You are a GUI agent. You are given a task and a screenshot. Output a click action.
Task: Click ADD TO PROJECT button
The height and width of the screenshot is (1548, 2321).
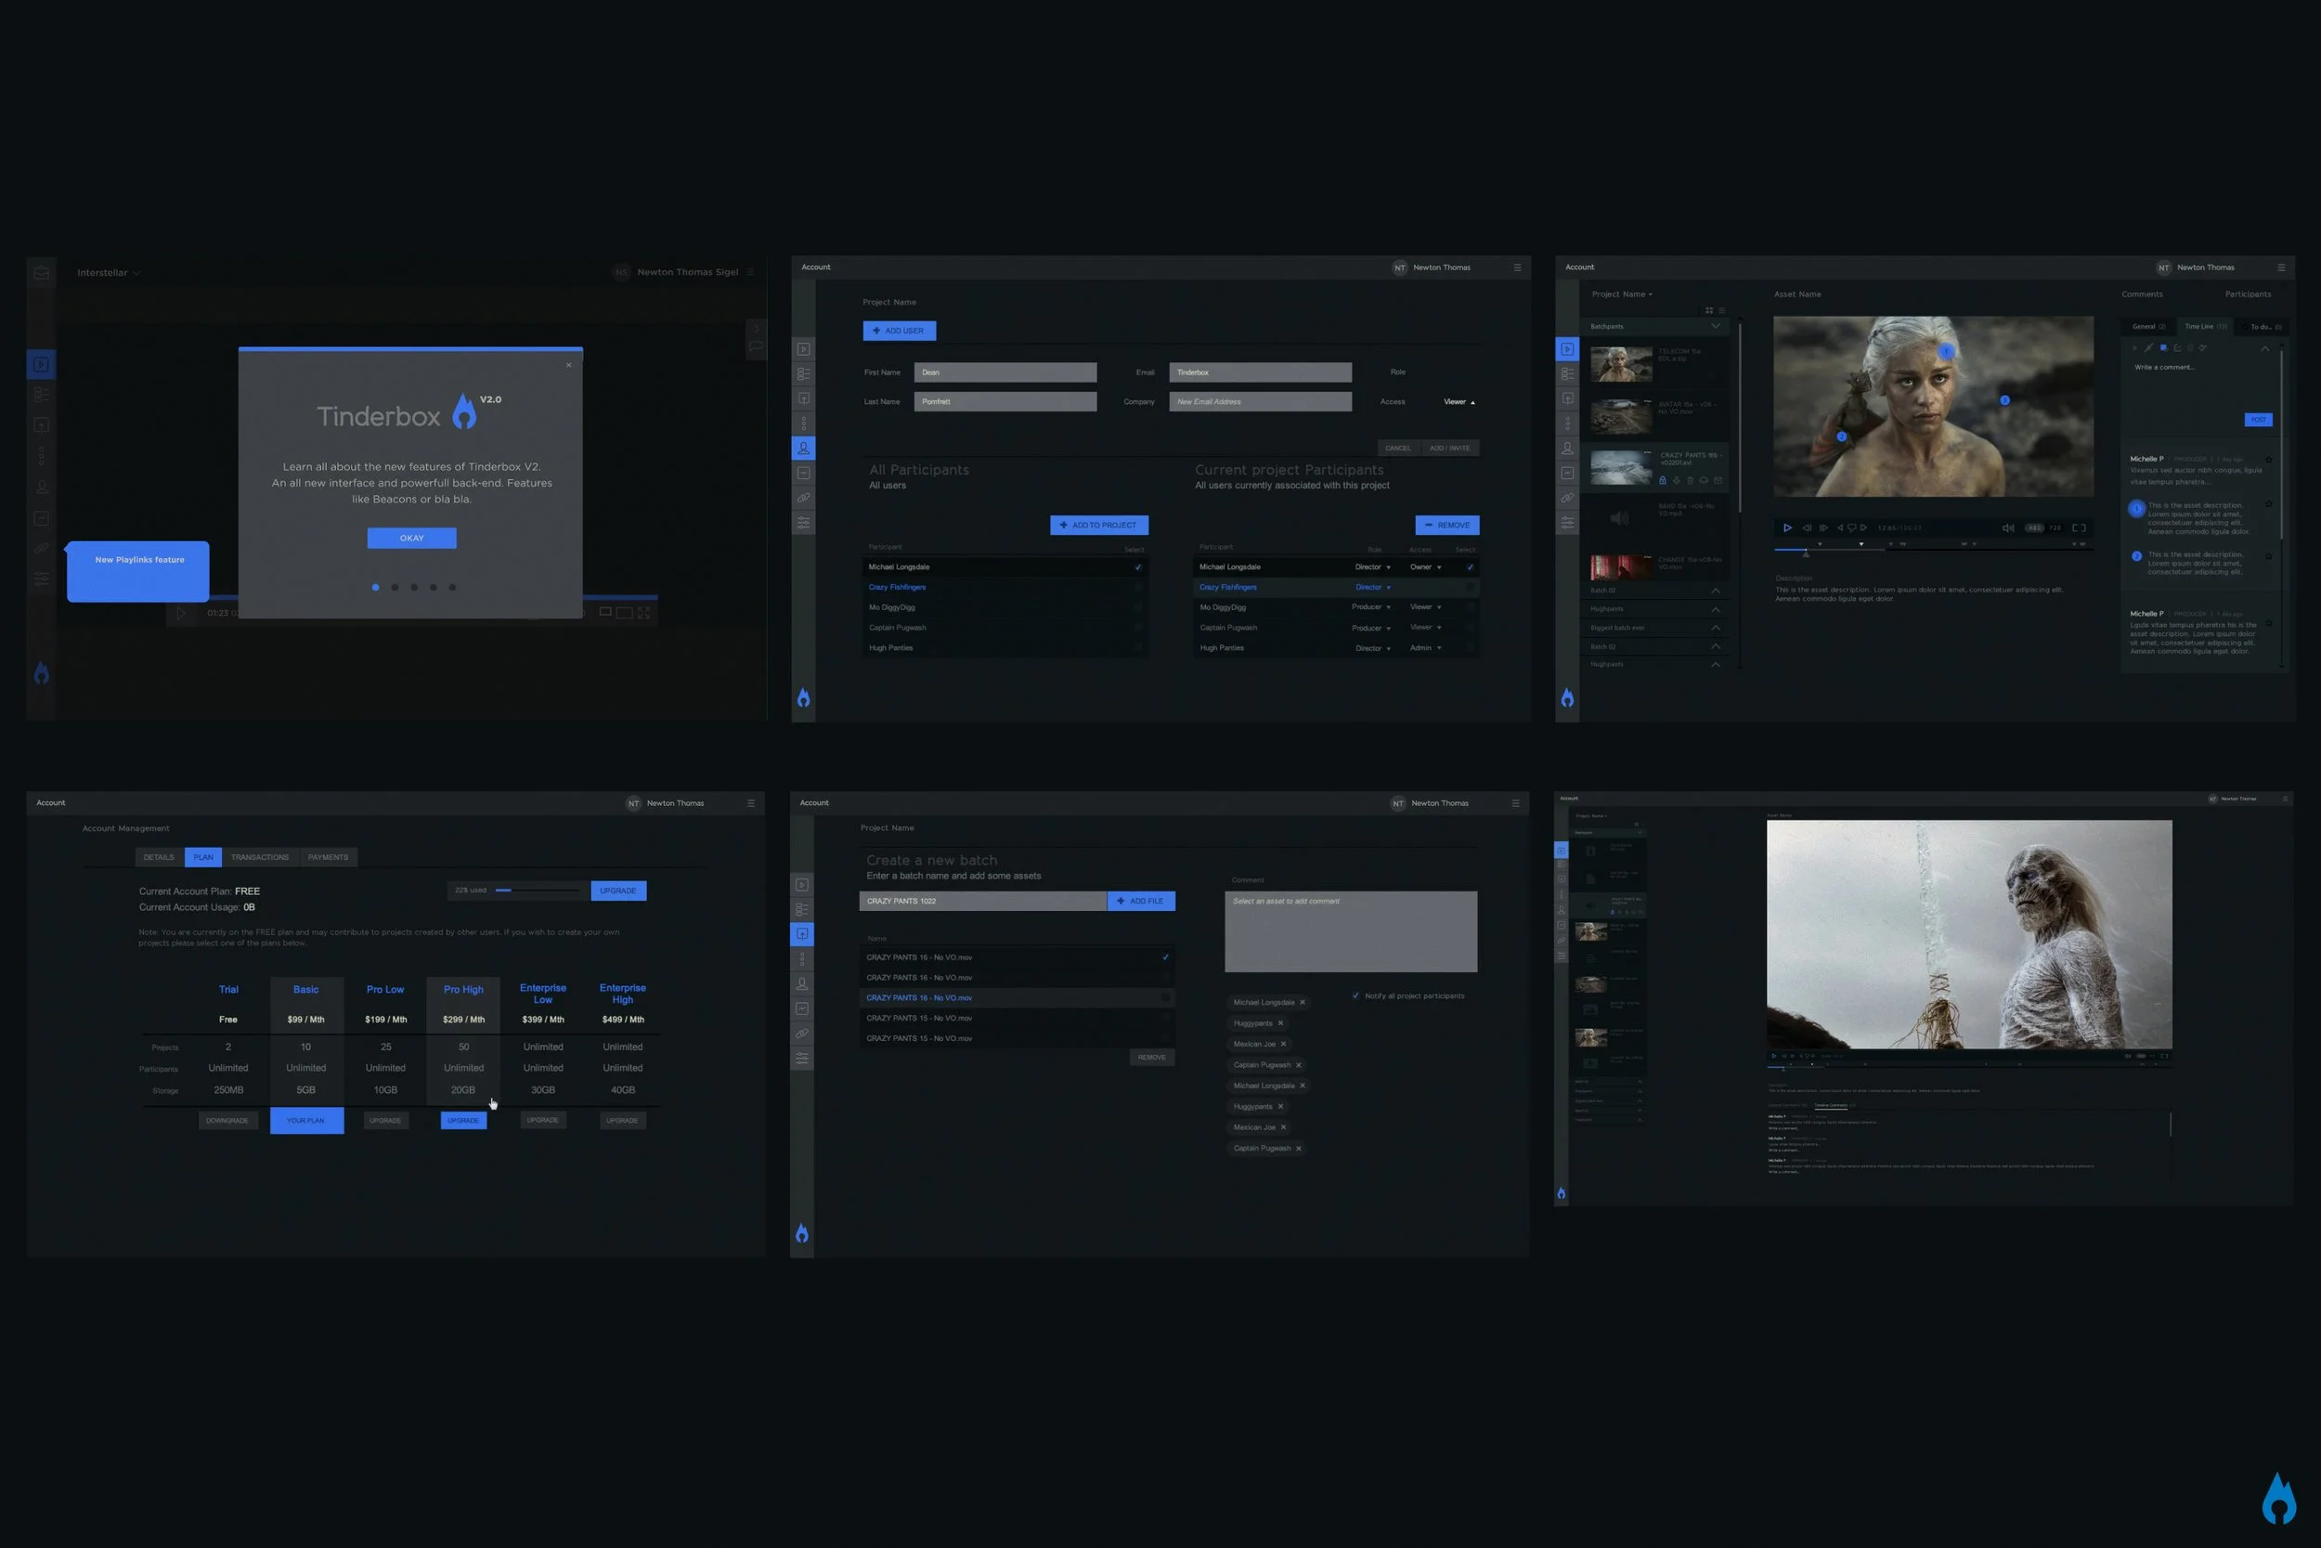pos(1098,526)
